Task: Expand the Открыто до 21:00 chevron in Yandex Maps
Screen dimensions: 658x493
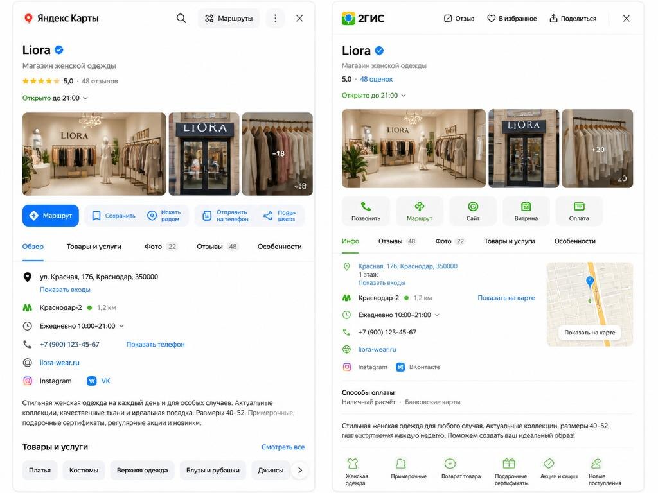Action: 85,98
